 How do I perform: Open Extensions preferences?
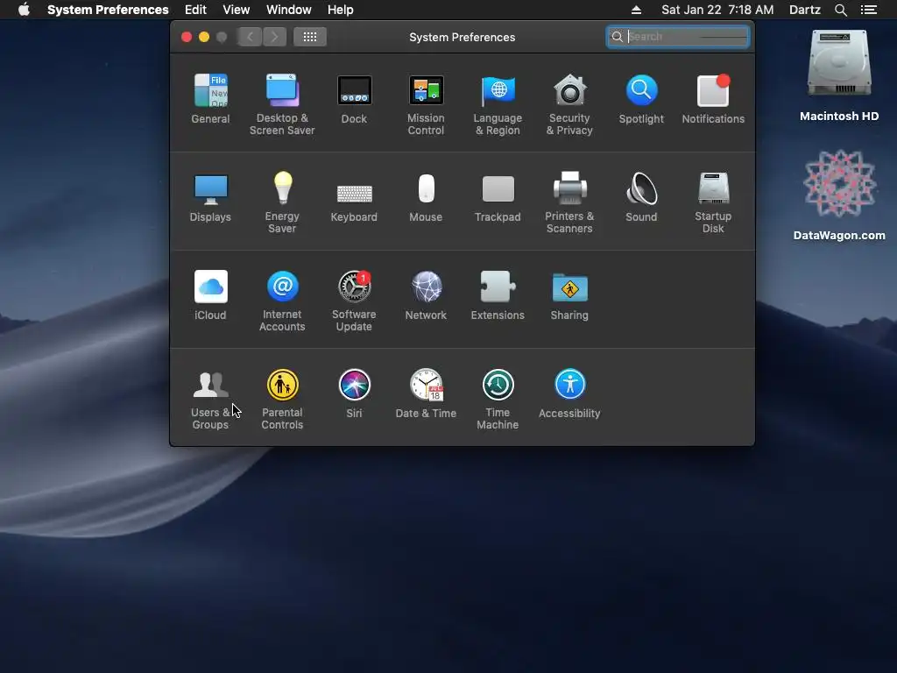pos(498,295)
